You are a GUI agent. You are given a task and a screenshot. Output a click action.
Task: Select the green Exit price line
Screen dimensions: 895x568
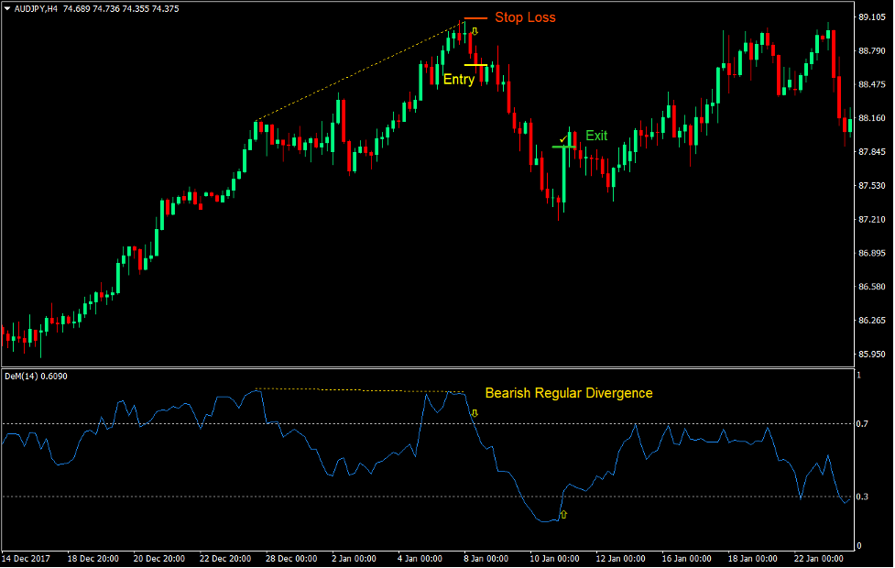pos(563,147)
